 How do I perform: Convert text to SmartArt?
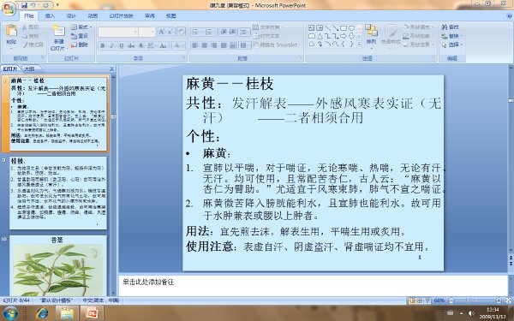[277, 45]
